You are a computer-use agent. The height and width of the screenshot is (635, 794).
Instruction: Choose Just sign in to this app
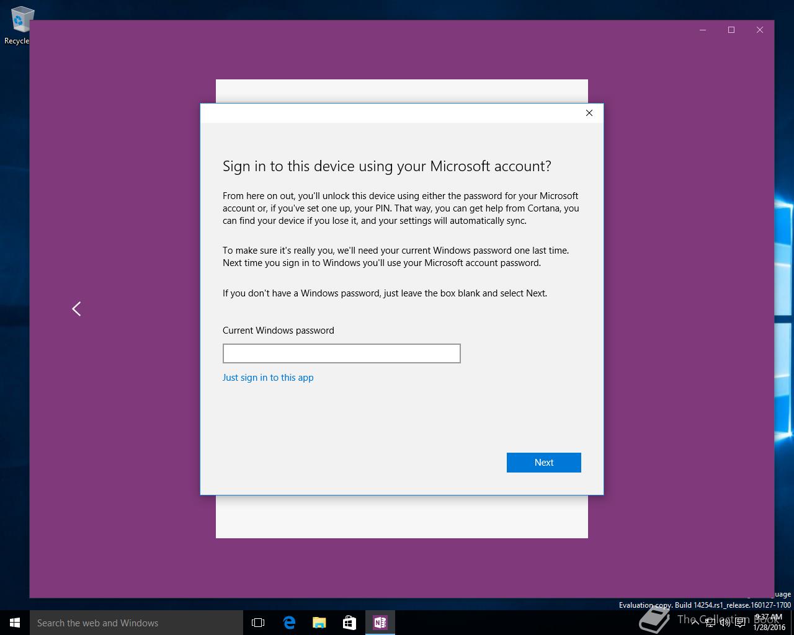268,378
